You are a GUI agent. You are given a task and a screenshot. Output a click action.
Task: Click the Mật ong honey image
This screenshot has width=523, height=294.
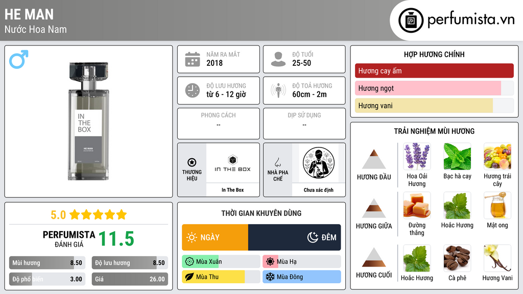497,205
